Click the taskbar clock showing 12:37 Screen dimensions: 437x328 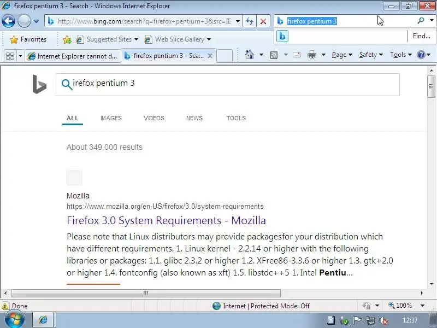pos(410,320)
